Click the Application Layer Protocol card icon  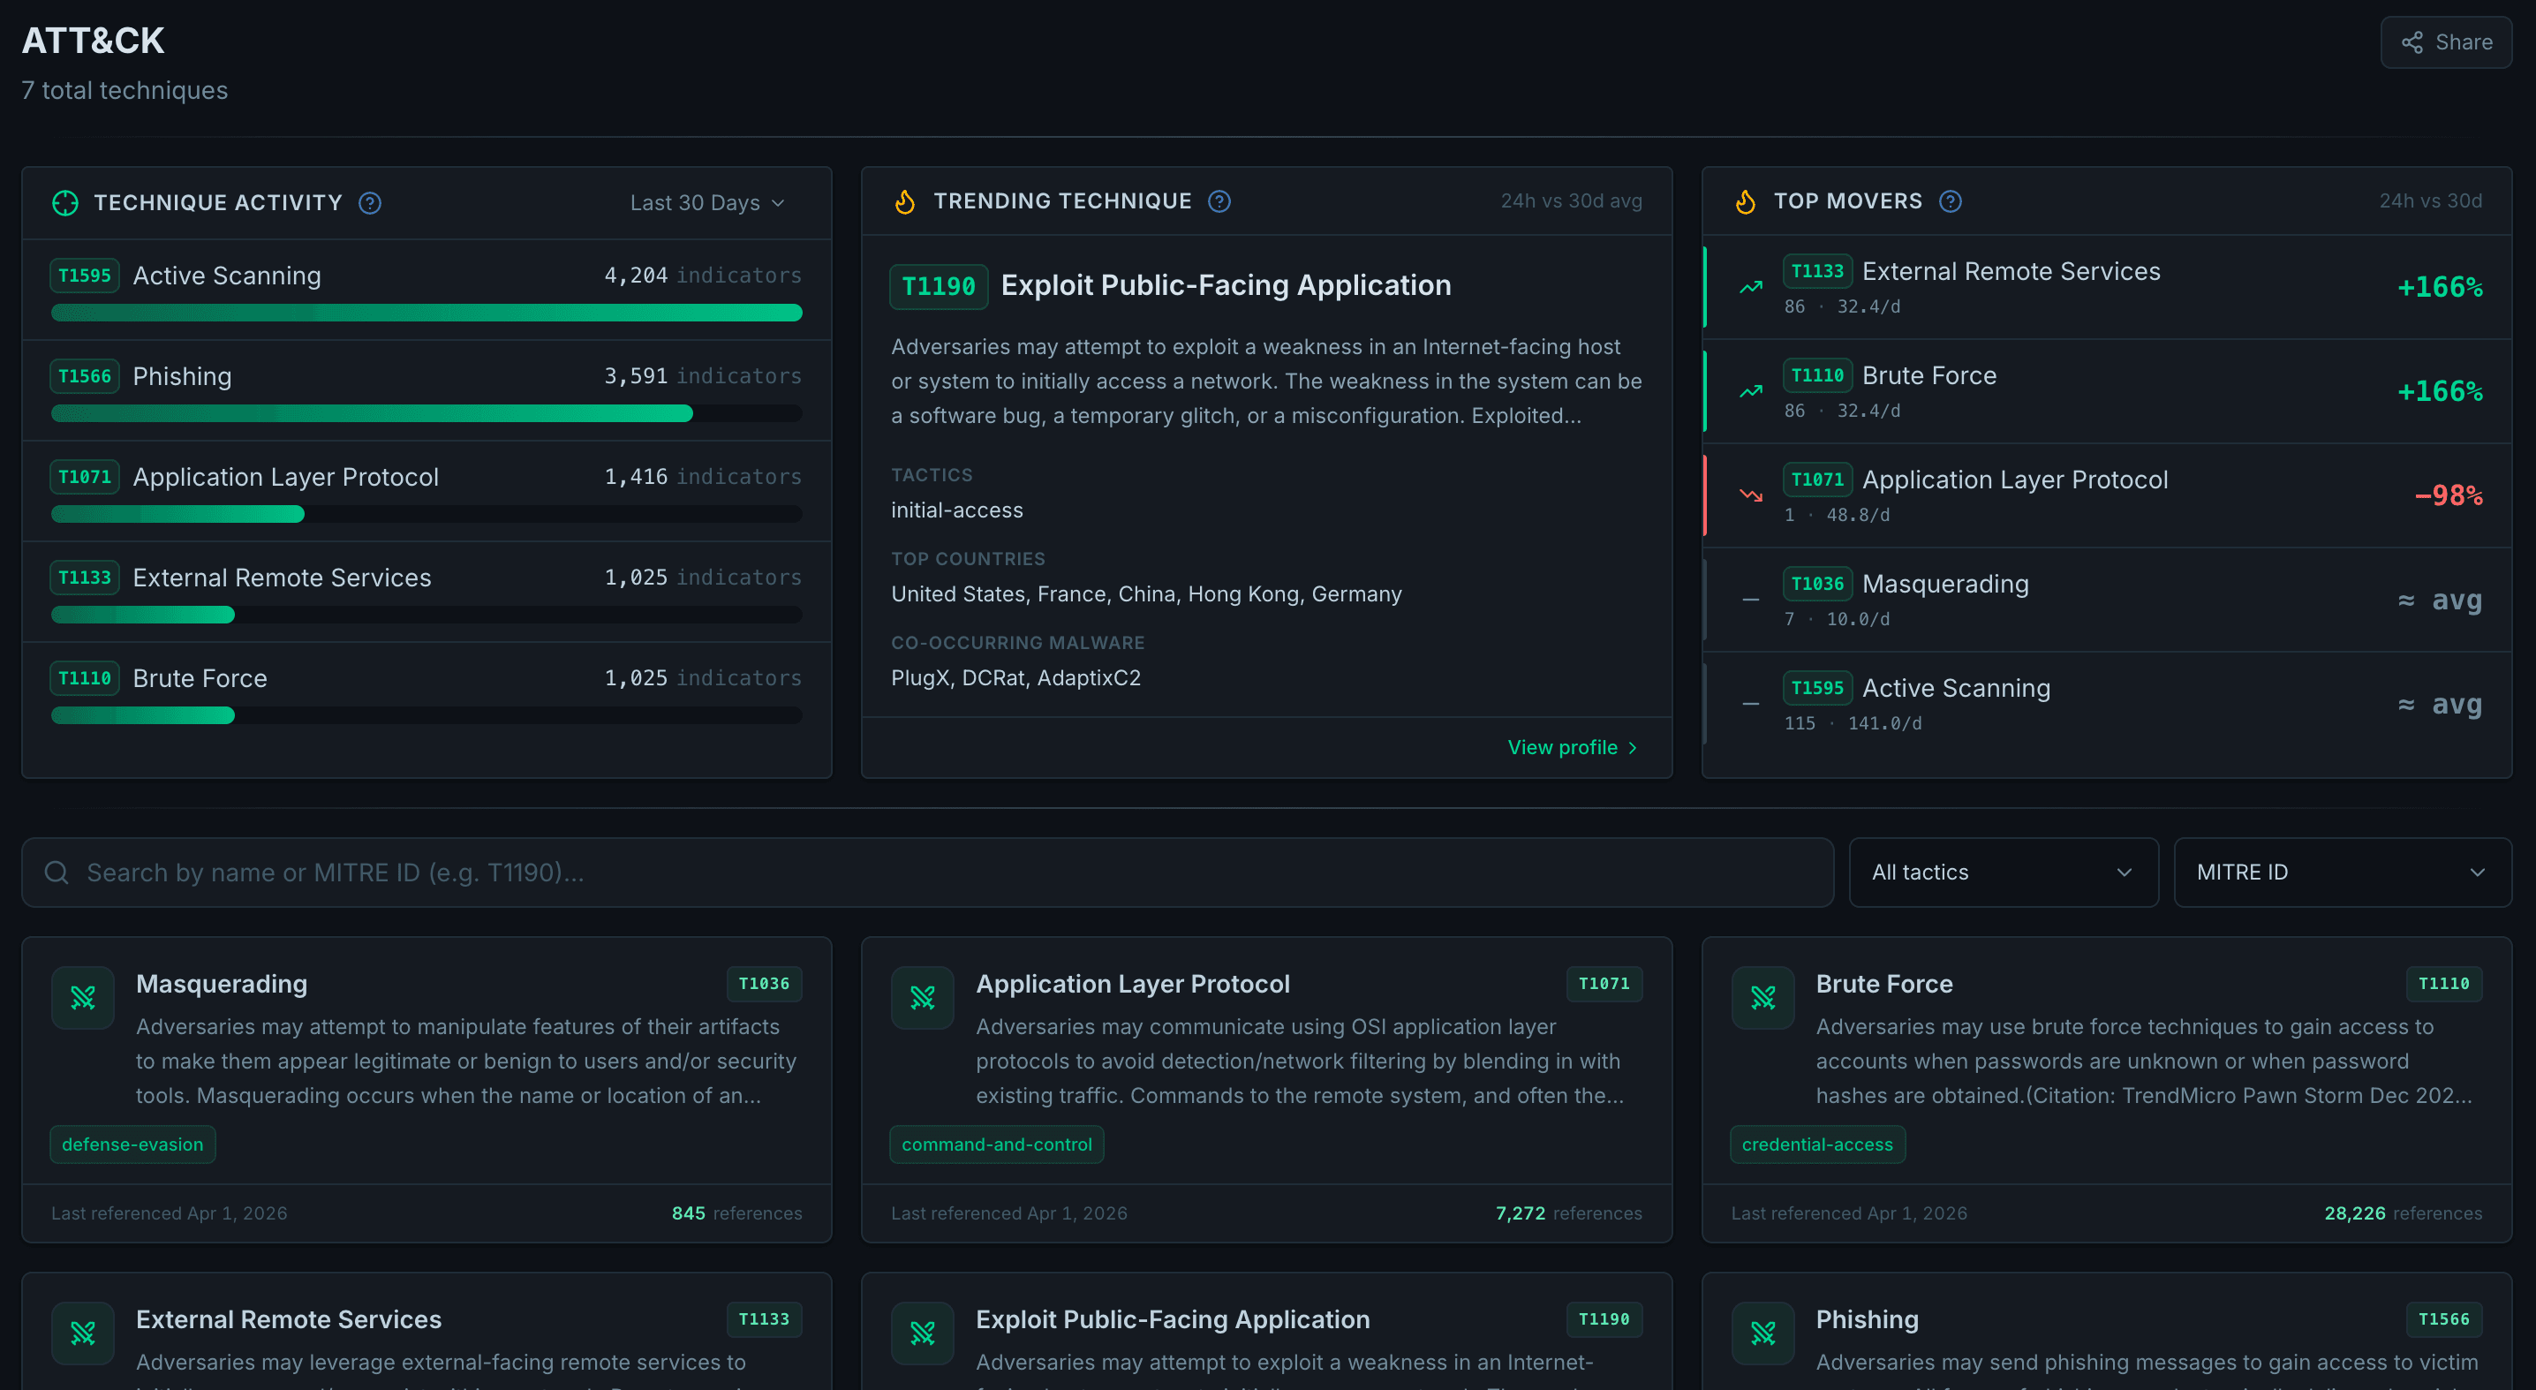[x=923, y=998]
